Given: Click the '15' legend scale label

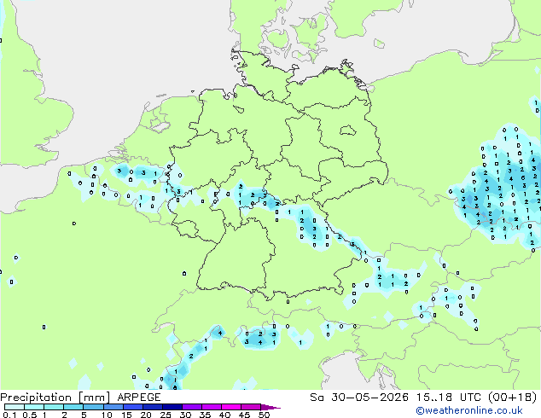Looking at the screenshot, I should (x=126, y=415).
